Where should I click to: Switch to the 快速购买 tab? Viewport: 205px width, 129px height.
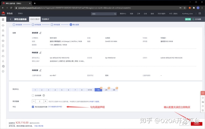pos(46,19)
